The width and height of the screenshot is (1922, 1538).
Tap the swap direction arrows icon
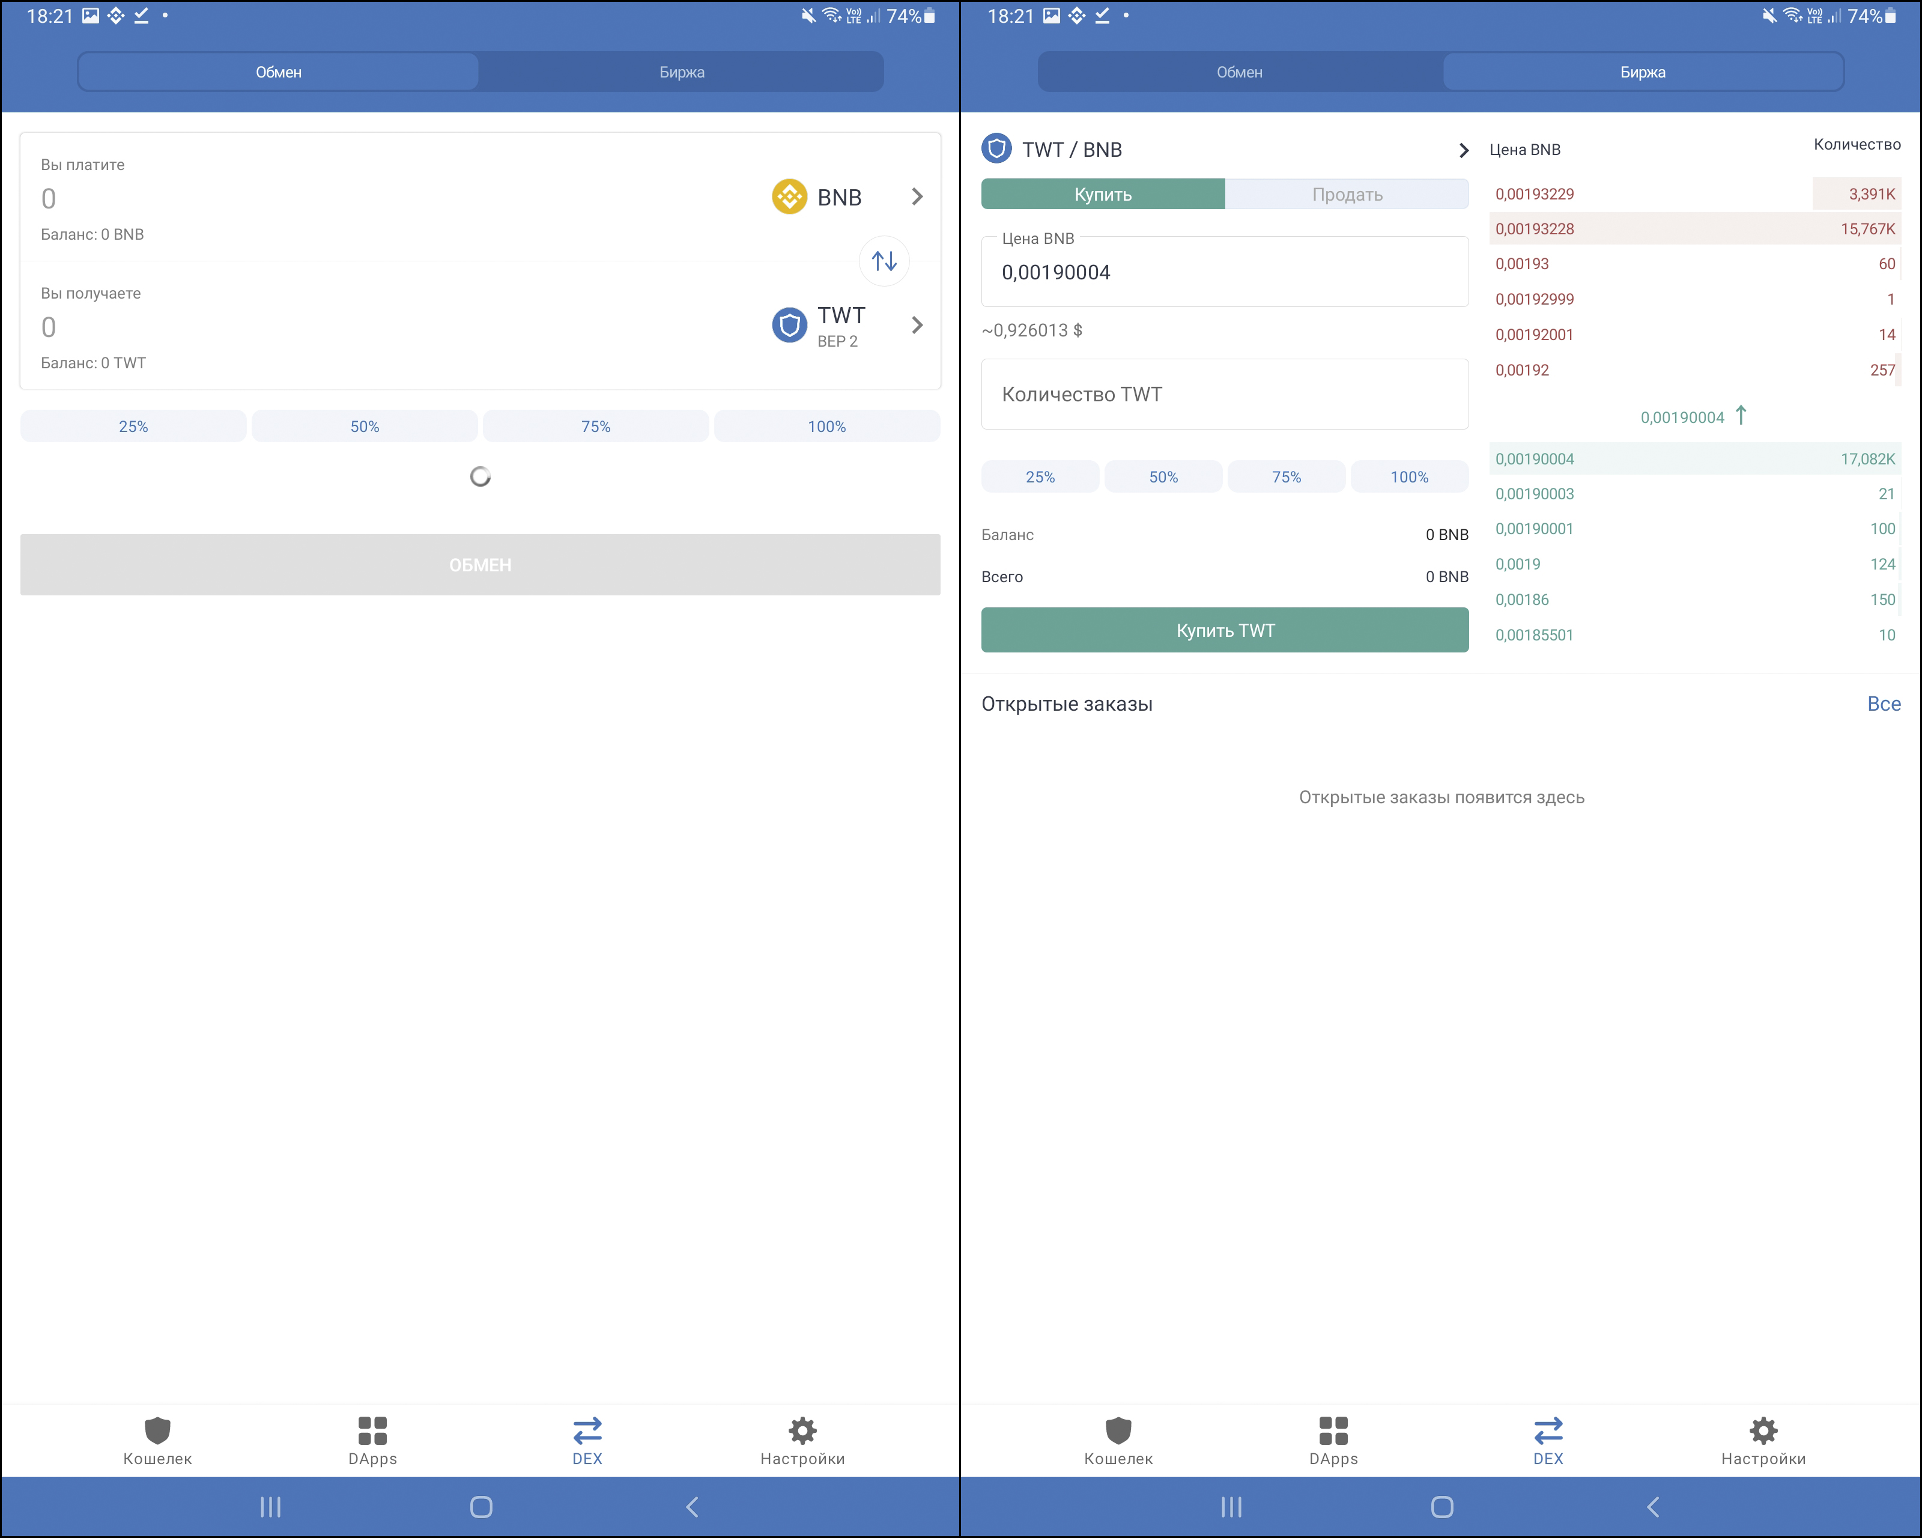[x=884, y=261]
